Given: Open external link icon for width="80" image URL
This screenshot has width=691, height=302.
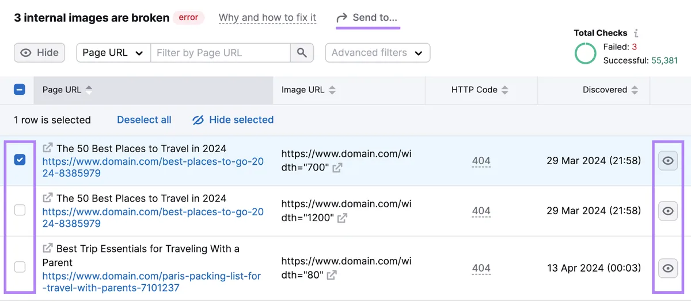Looking at the screenshot, I should (x=332, y=275).
